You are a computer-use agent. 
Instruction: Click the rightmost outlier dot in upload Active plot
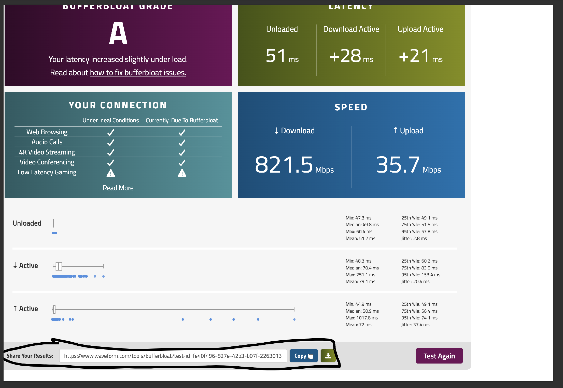coord(294,319)
